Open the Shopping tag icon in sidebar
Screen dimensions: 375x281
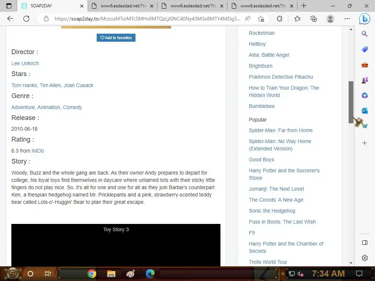(364, 49)
